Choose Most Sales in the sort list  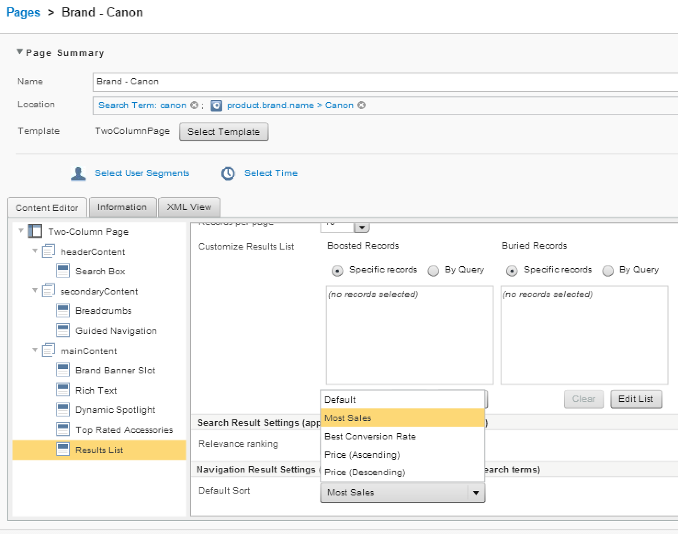tap(402, 418)
